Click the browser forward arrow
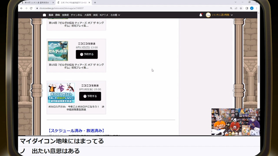 tap(26, 8)
